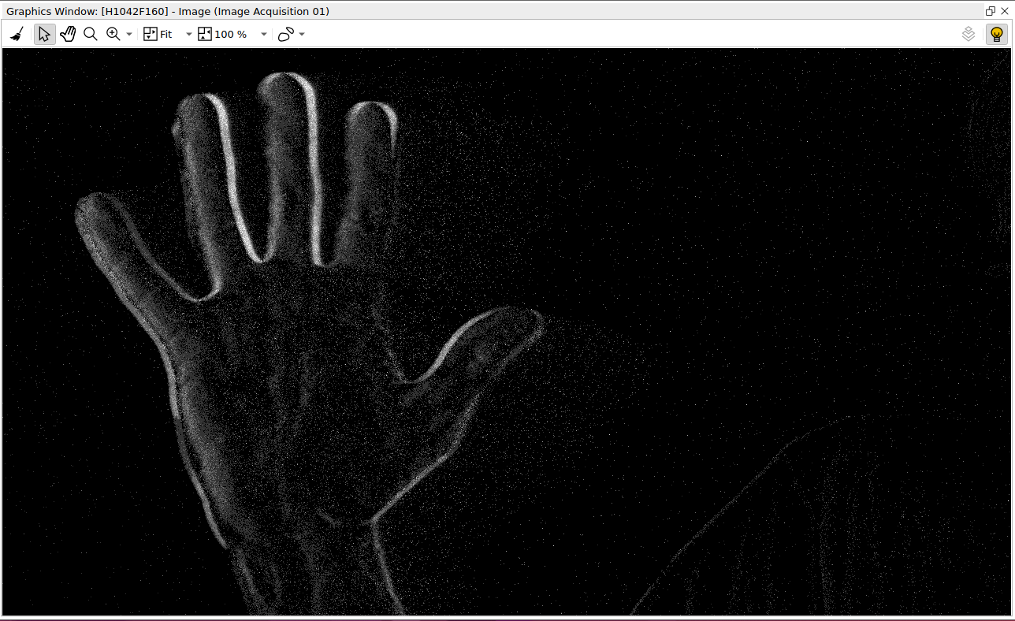This screenshot has height=621, width=1015.
Task: Click the zoom-in plus magnifier
Action: [x=113, y=35]
